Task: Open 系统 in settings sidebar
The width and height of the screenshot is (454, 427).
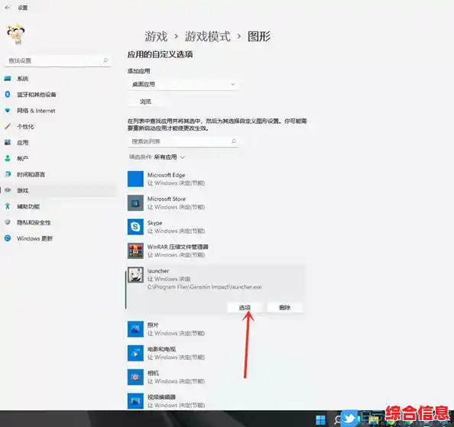Action: [x=23, y=79]
